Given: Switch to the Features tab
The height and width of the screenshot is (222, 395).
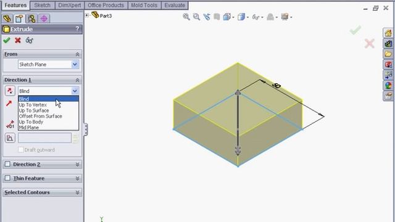Looking at the screenshot, I should [x=15, y=6].
